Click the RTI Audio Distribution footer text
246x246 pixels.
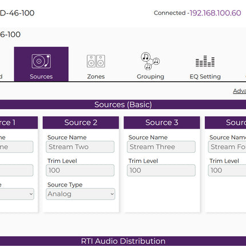click(x=123, y=241)
